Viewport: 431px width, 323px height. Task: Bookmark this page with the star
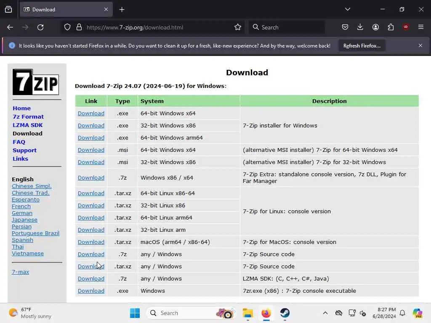238,27
